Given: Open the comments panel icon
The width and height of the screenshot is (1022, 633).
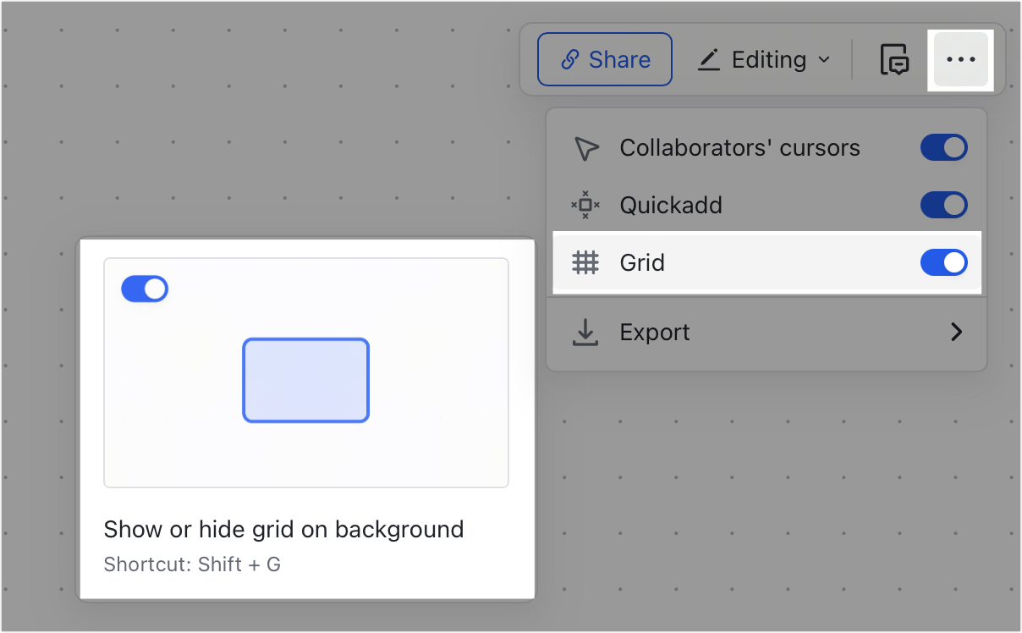Looking at the screenshot, I should [895, 60].
